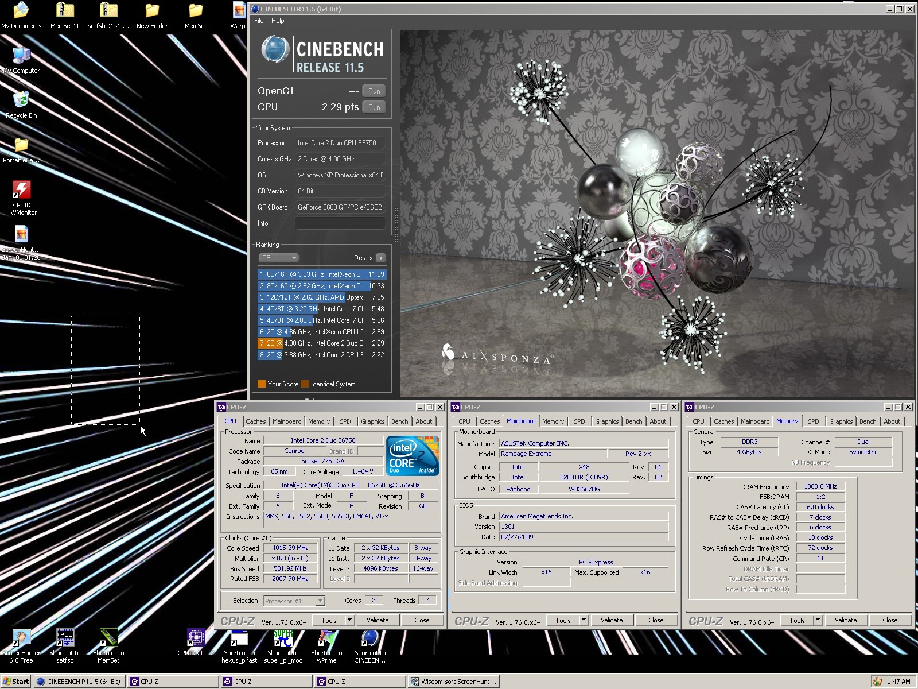
Task: Click the Identical System brown swatch
Action: click(x=305, y=384)
